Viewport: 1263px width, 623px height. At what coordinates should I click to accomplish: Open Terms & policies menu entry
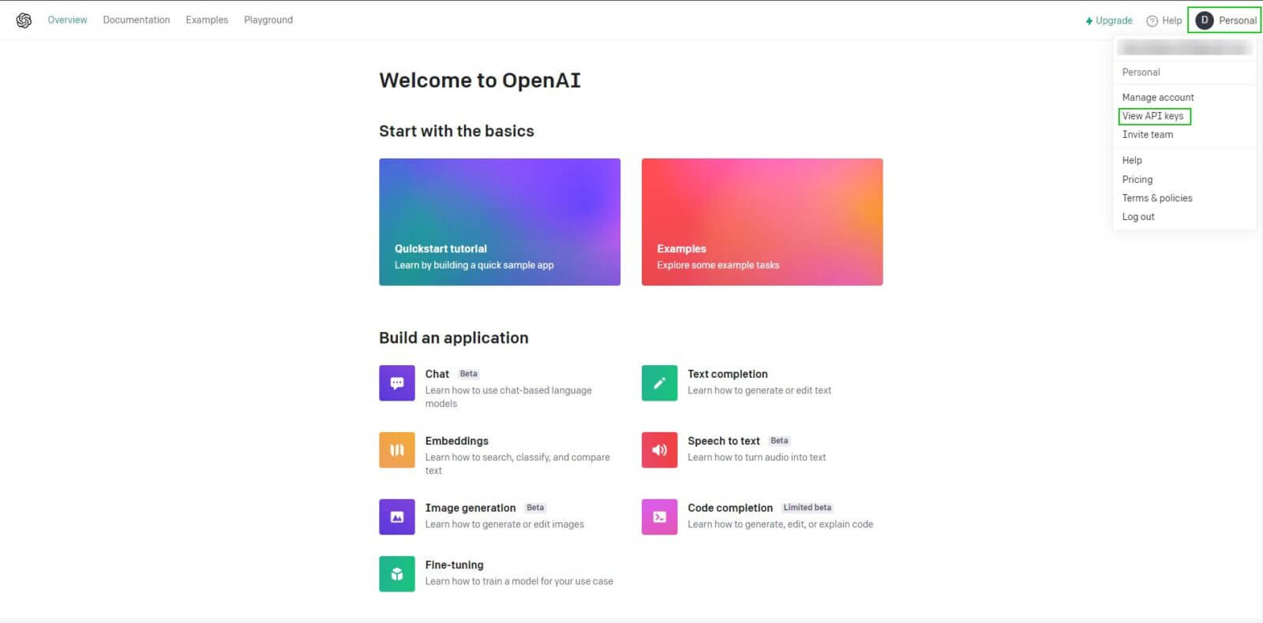pos(1157,198)
